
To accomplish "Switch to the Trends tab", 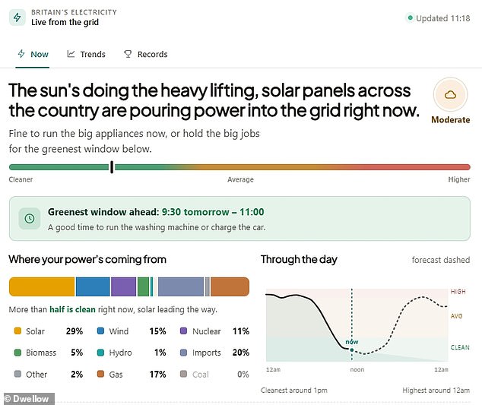I will pos(86,55).
